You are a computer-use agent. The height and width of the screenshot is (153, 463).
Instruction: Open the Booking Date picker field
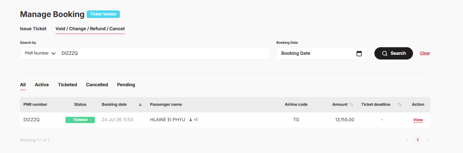point(321,53)
